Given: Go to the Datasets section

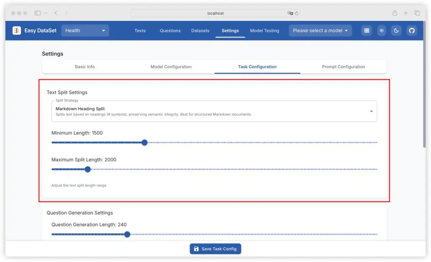Looking at the screenshot, I should point(200,31).
